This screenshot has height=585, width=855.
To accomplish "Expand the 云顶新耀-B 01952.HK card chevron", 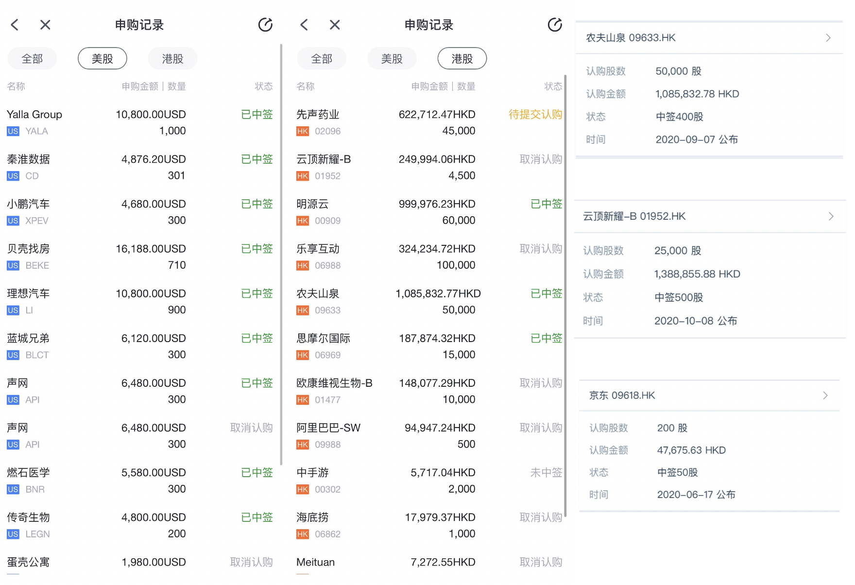I will [831, 216].
